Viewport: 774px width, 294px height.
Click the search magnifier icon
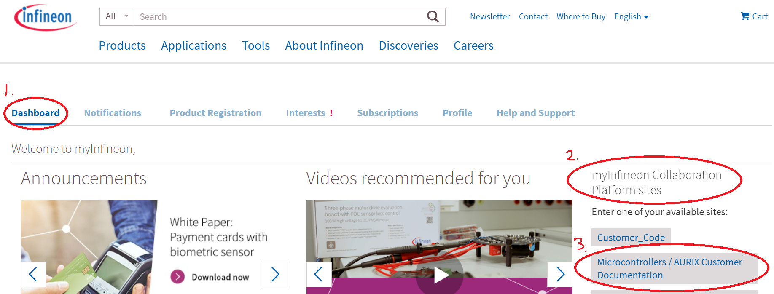(433, 16)
